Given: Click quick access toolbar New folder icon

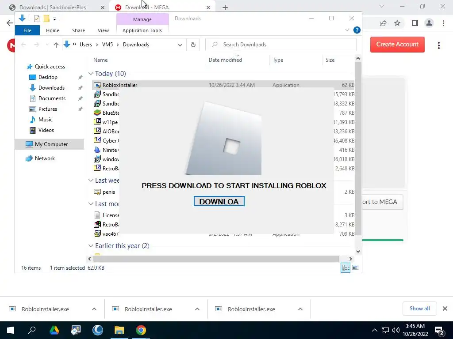Looking at the screenshot, I should pos(46,19).
